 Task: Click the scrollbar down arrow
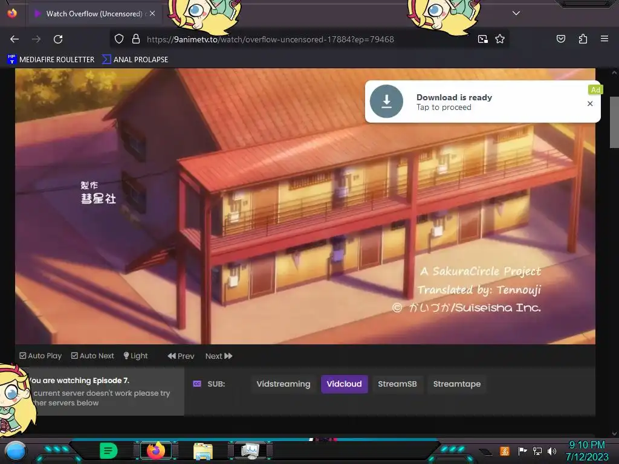point(614,433)
